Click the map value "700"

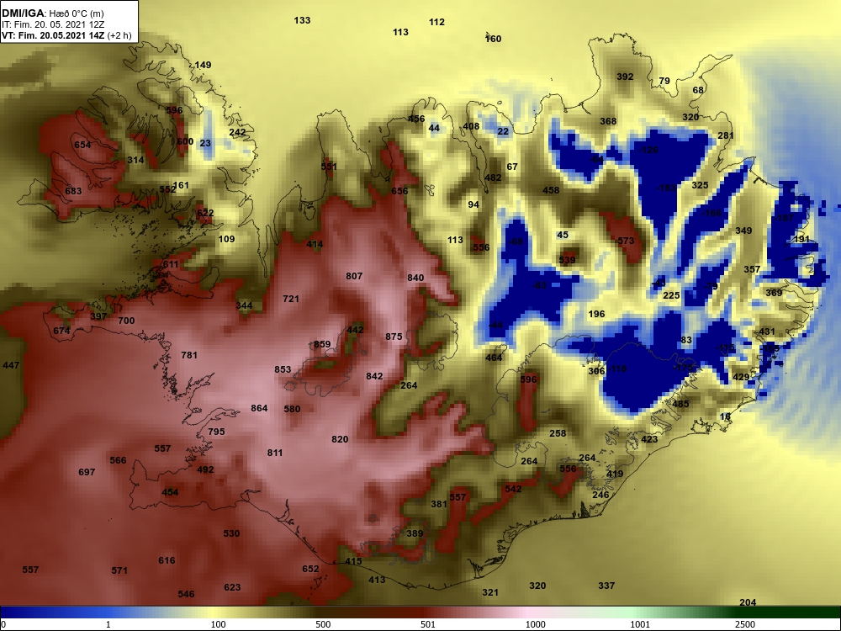point(126,321)
